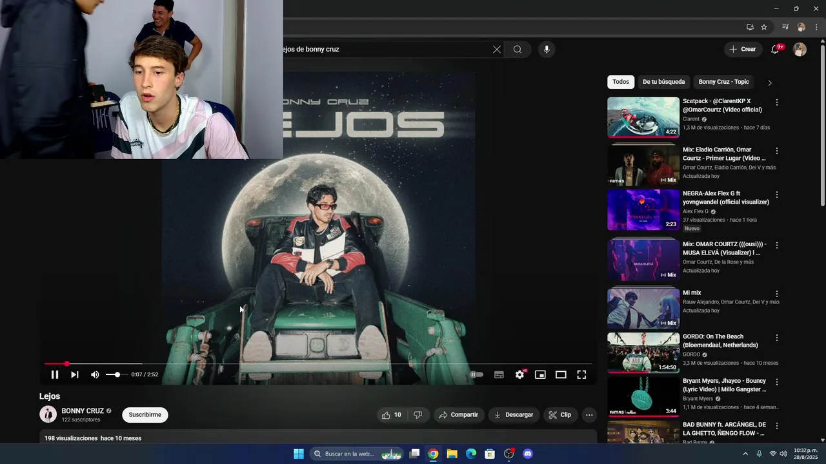Open Bryant Myers Bouncy video title
Screen dimensions: 826x464
click(x=725, y=385)
